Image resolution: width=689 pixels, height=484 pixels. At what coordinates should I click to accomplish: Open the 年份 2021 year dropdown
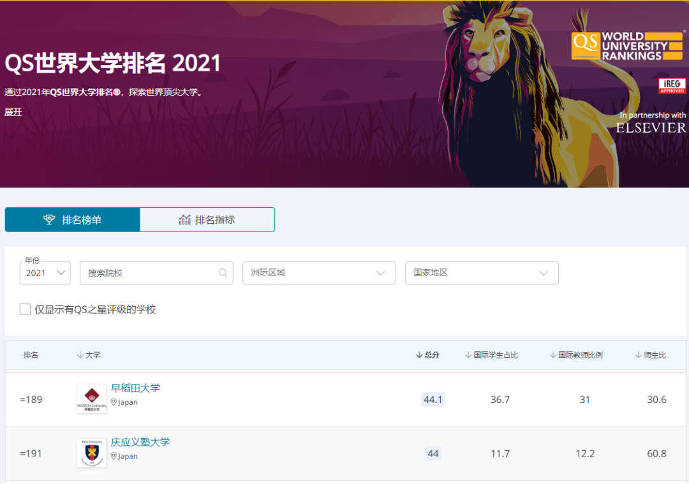coord(45,273)
